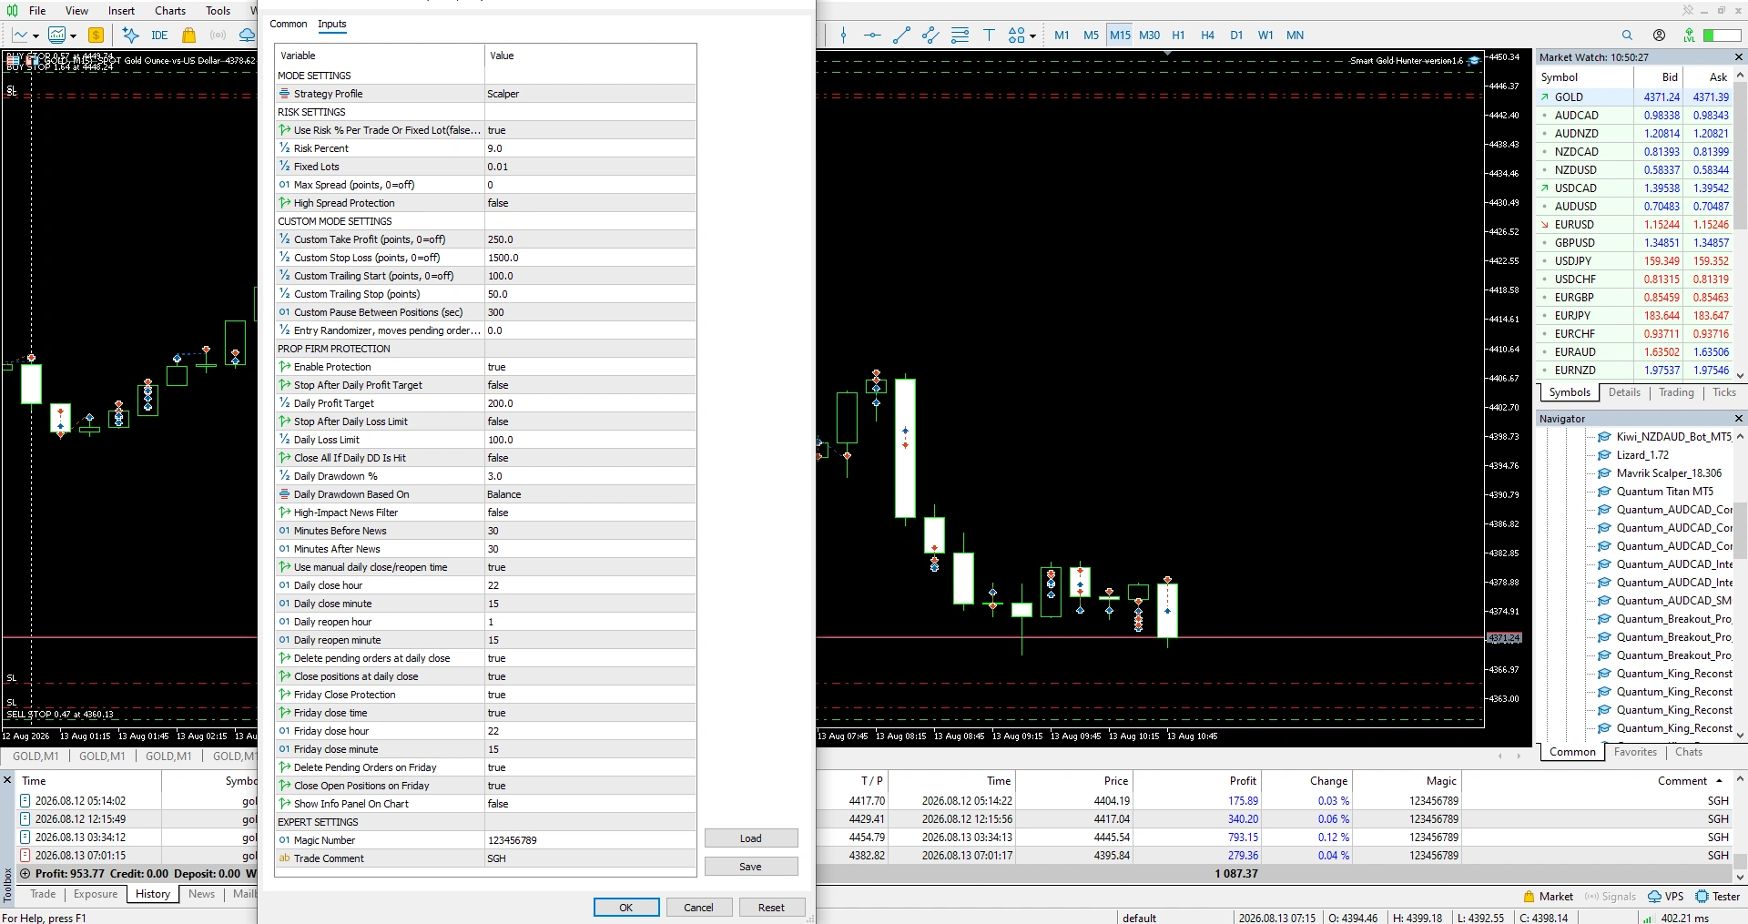Select the equidistant channel tool
The height and width of the screenshot is (924, 1748).
[x=930, y=36]
